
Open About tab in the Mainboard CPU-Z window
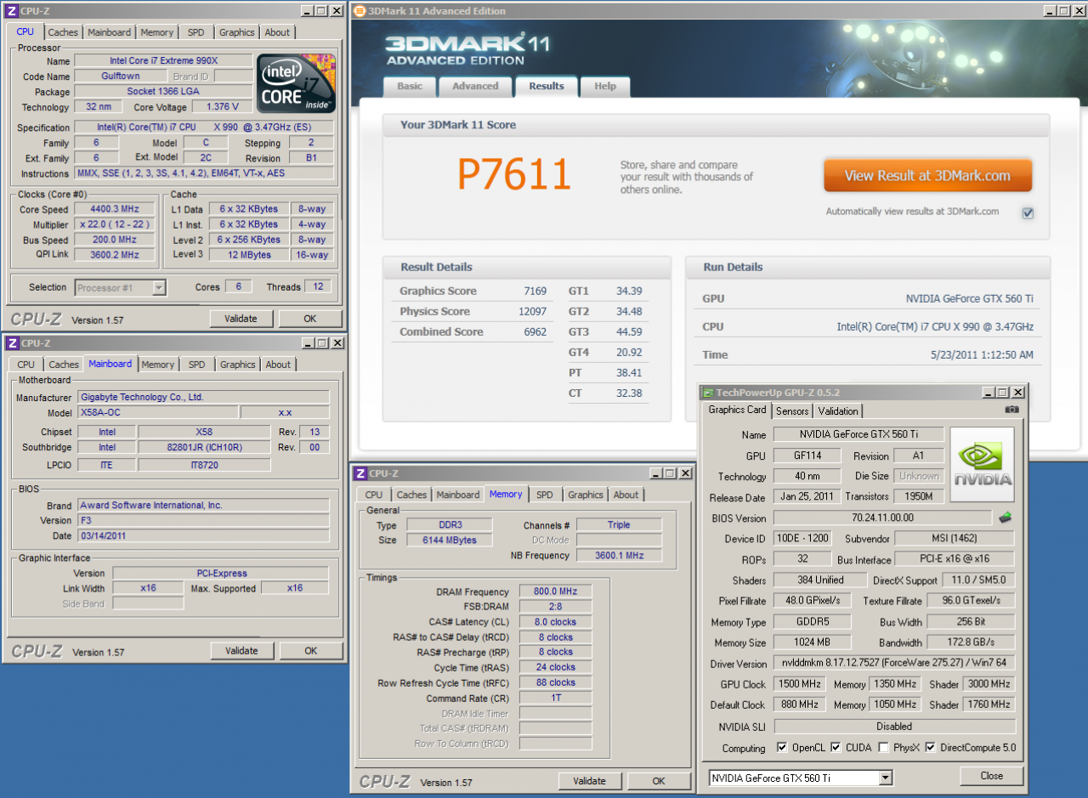tap(278, 365)
